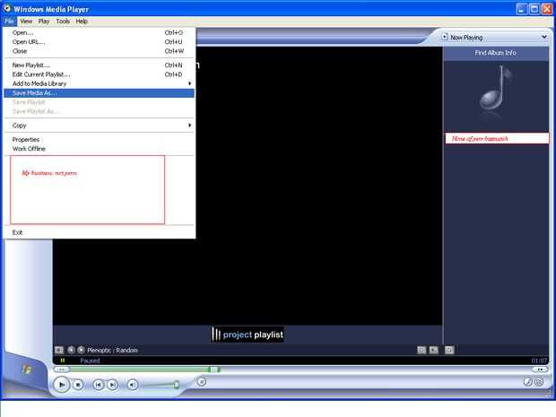The height and width of the screenshot is (417, 556).
Task: Click the round button right of volume slider
Action: coord(202,382)
